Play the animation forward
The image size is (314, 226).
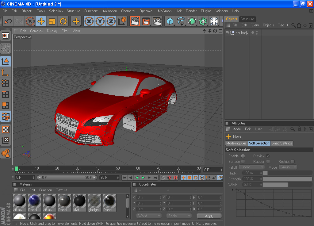[143, 178]
